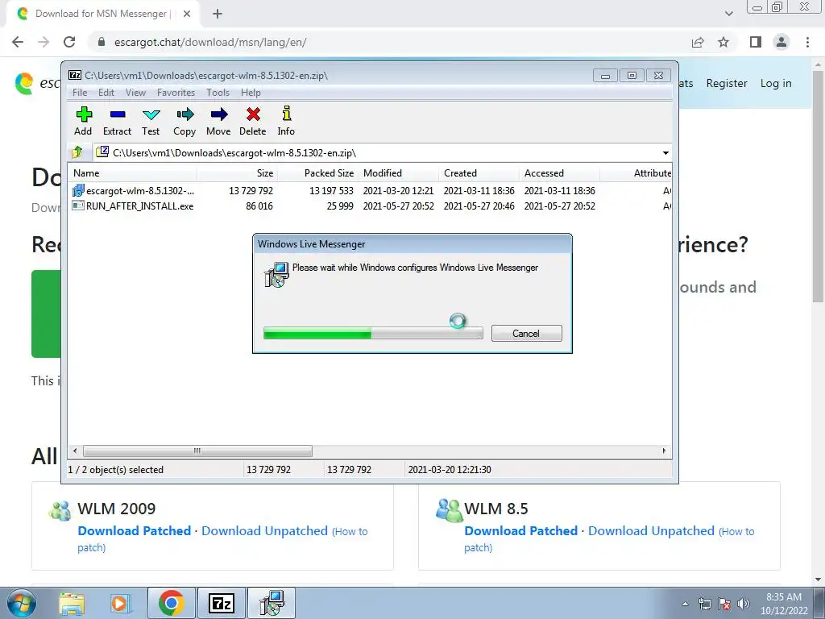Sort file list by Size column
The image size is (825, 619).
pos(238,173)
